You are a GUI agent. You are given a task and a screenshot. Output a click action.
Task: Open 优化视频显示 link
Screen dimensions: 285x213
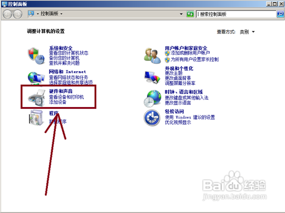pos(178,122)
